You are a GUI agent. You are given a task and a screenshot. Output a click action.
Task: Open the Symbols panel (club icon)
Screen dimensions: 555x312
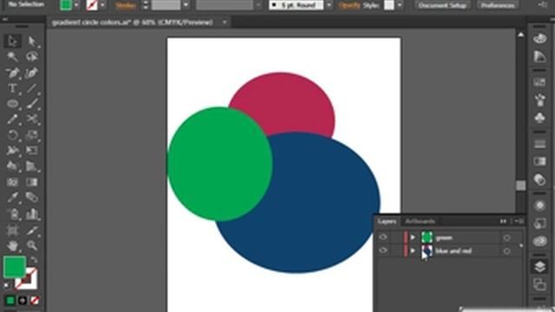point(539,118)
